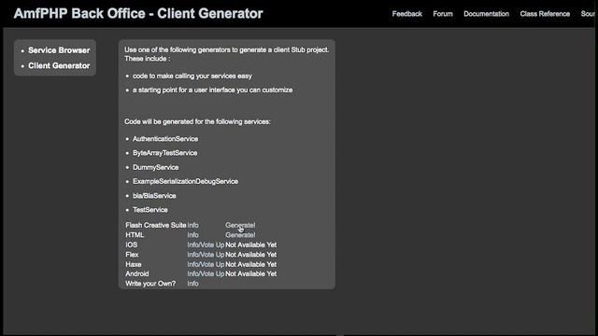598x336 pixels.
Task: Click the Haxe row label
Action: (x=133, y=264)
